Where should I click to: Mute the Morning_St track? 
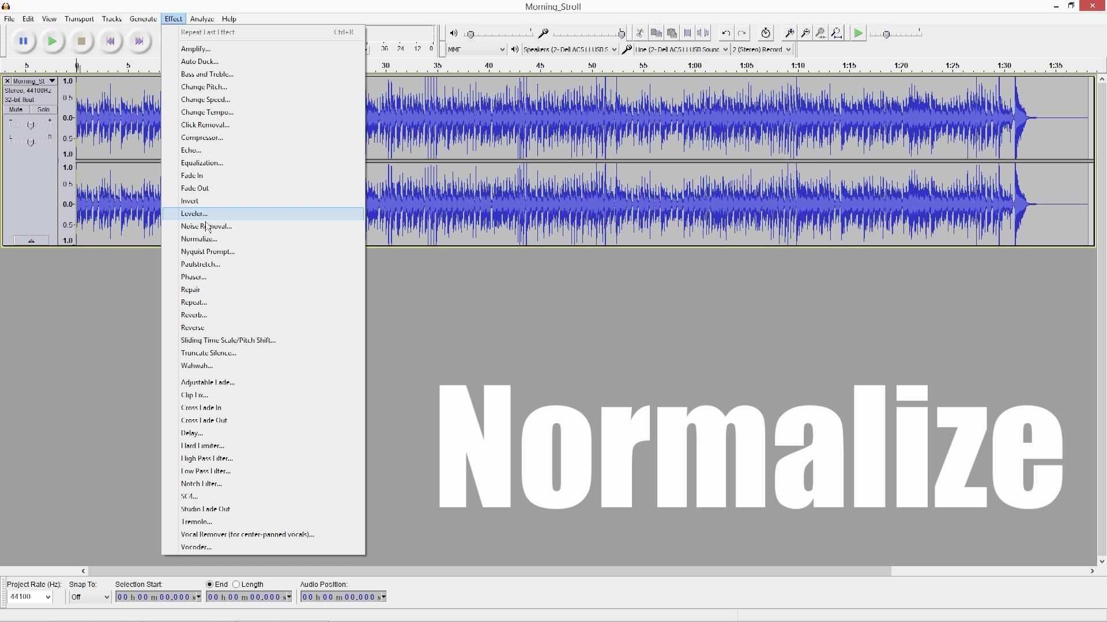16,109
